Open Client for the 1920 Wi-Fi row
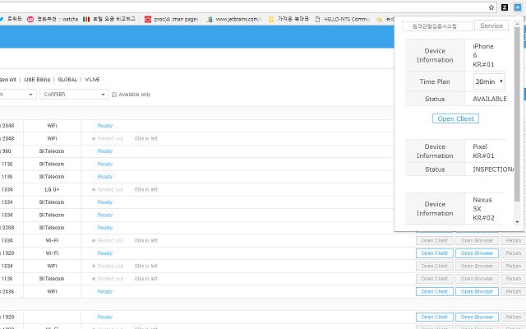 [435, 253]
